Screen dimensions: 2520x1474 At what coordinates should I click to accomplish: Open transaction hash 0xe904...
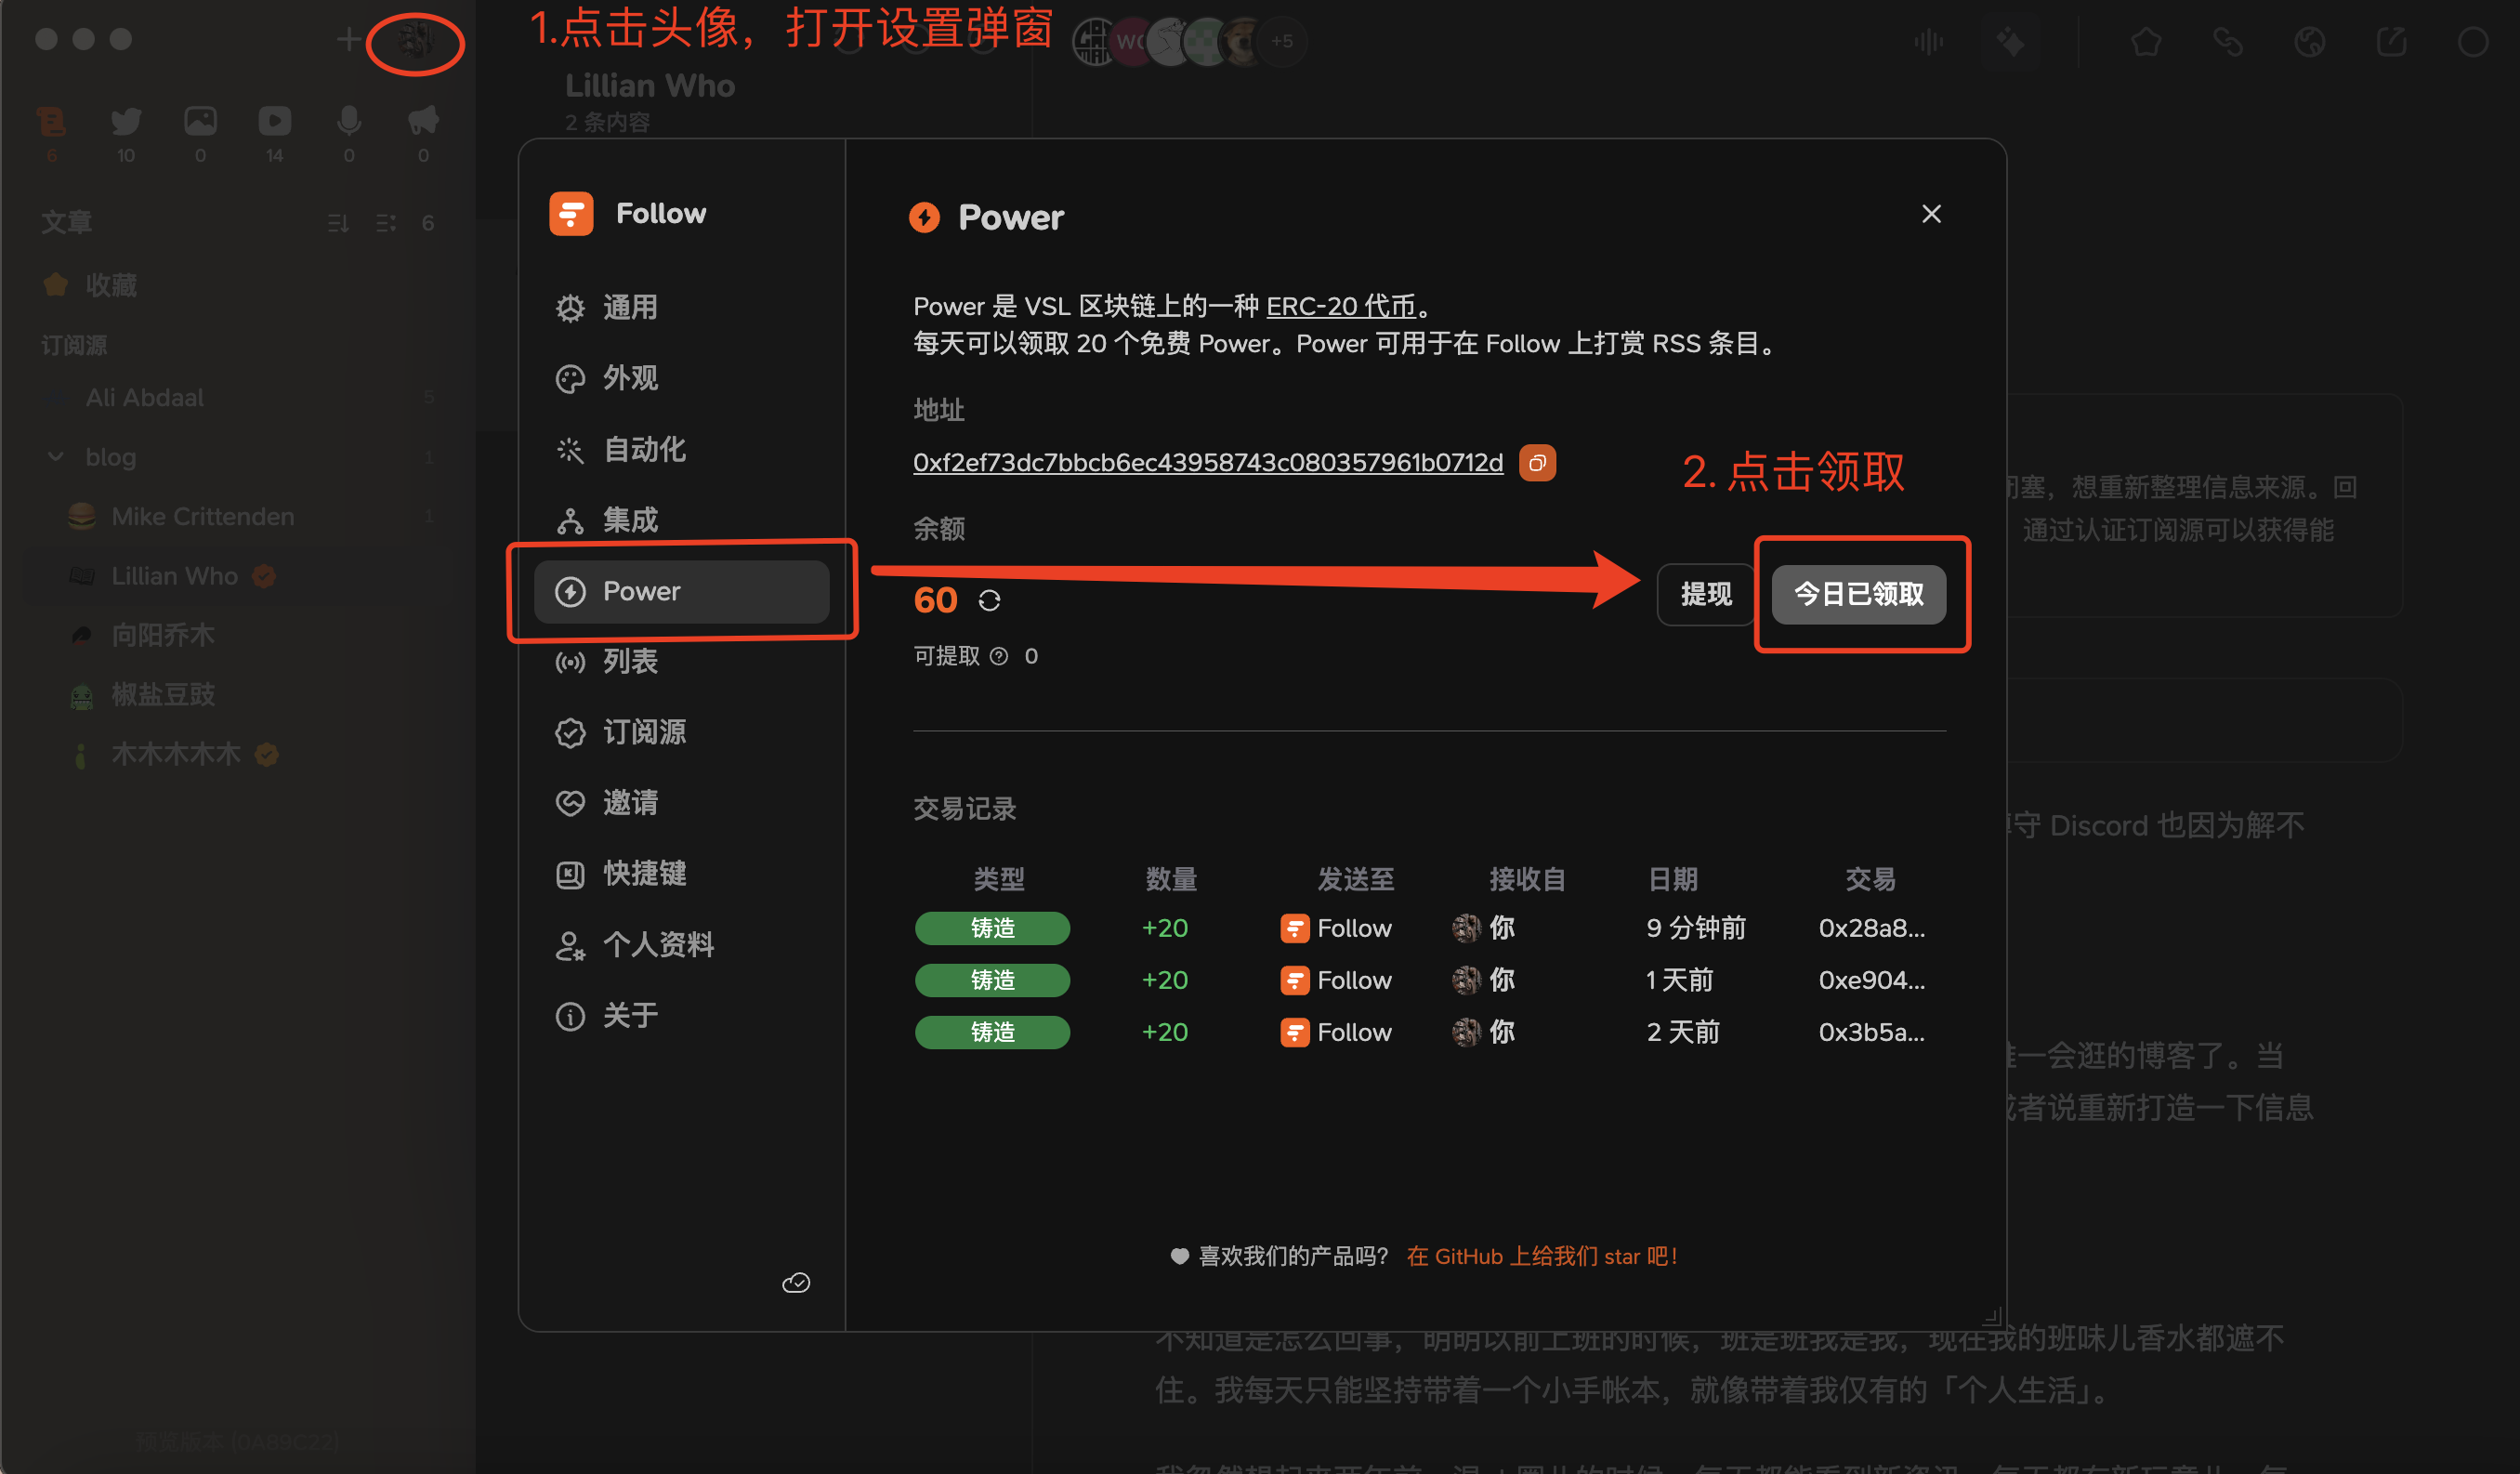(1871, 980)
